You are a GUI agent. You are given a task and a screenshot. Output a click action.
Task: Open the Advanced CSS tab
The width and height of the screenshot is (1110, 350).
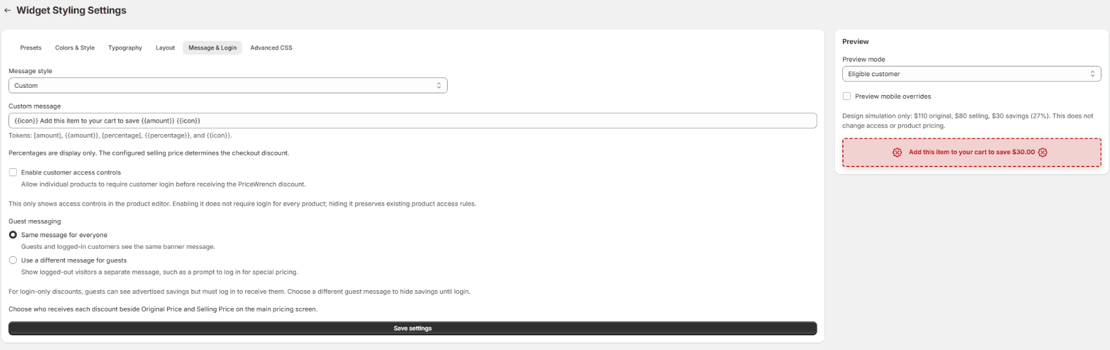tap(271, 48)
